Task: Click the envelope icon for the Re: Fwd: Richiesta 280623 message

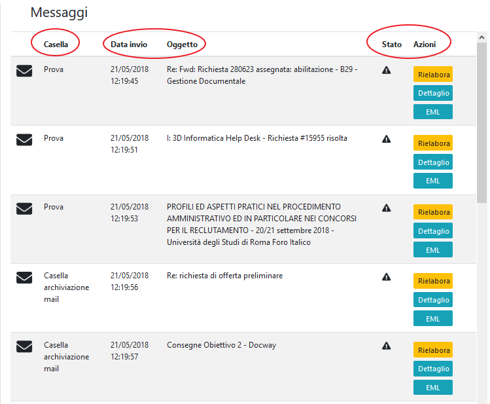Action: pos(24,71)
